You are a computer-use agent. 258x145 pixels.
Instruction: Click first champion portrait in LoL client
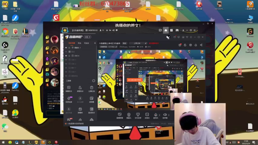click(x=55, y=39)
